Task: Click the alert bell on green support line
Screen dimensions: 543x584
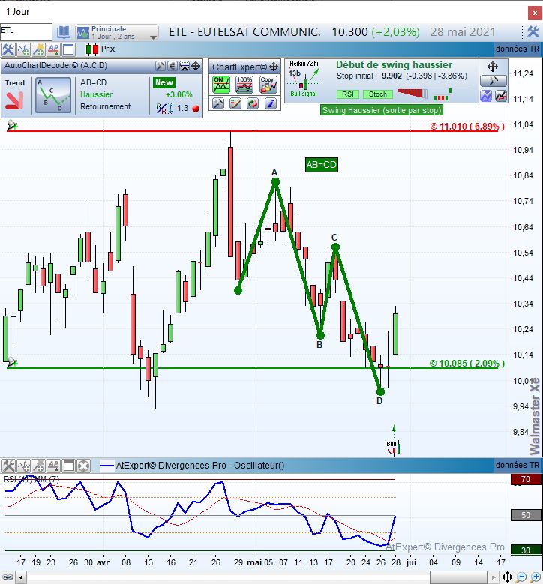Action: [12, 361]
